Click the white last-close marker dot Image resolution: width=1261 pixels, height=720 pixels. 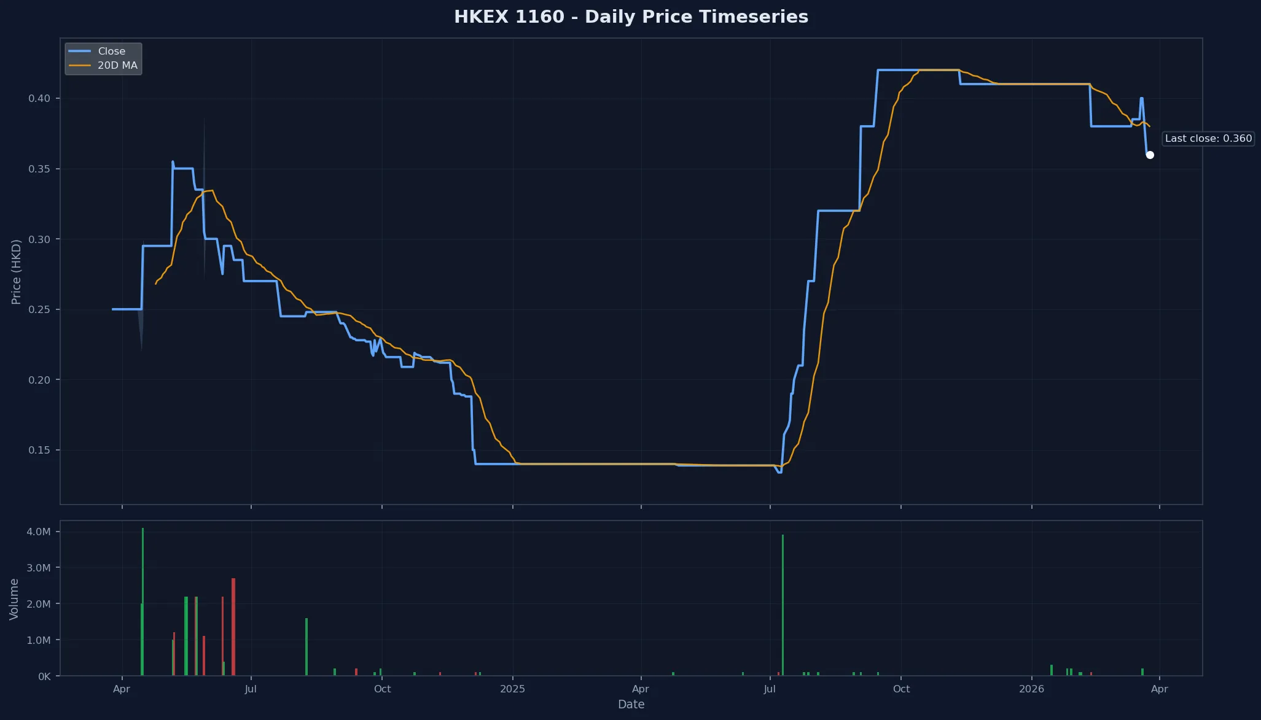[1150, 155]
